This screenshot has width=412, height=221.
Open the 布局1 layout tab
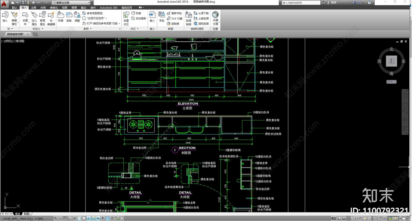coord(27,214)
